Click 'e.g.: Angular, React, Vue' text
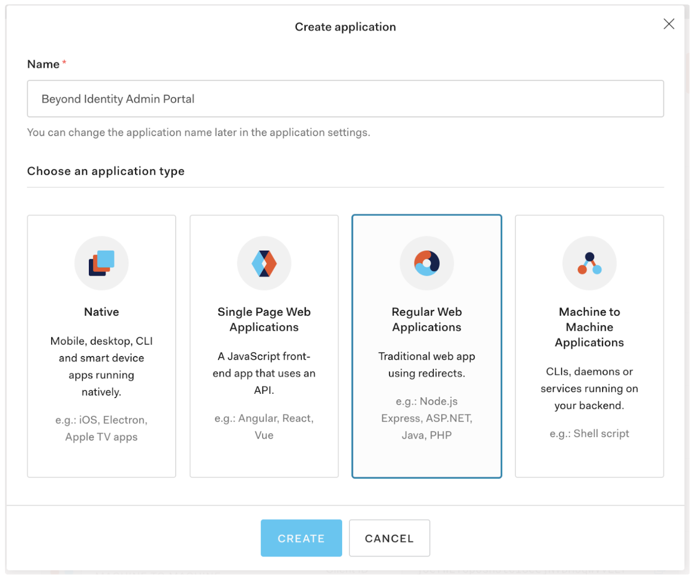695x579 pixels. [264, 427]
